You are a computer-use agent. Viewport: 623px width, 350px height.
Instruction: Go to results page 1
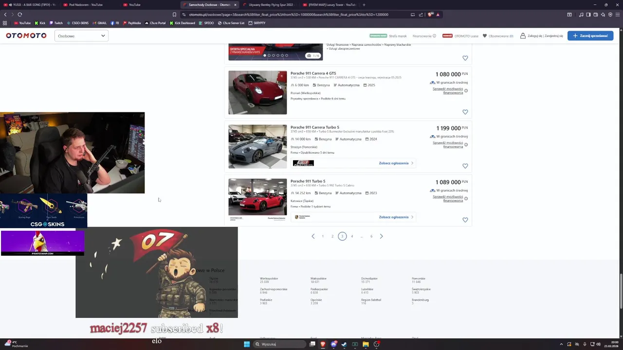click(x=323, y=236)
